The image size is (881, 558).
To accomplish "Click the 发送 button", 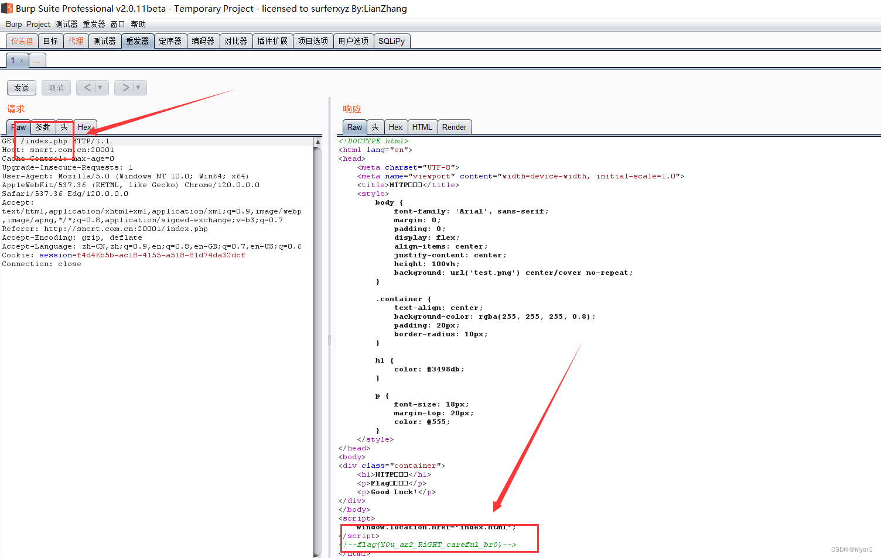I will (x=22, y=88).
